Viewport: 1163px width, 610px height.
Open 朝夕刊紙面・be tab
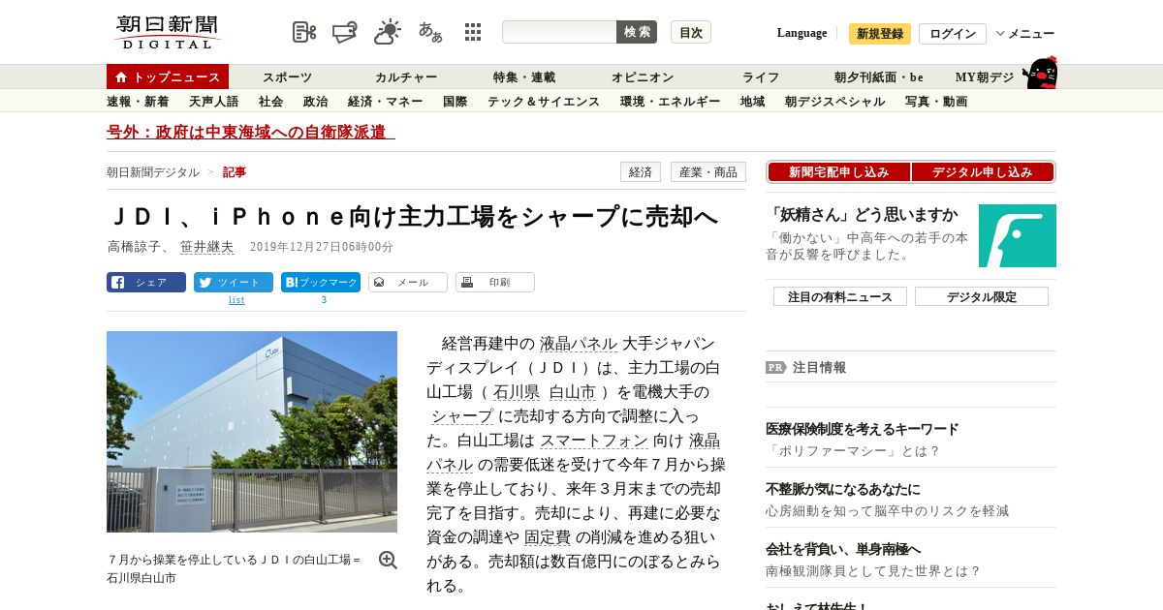tap(879, 77)
